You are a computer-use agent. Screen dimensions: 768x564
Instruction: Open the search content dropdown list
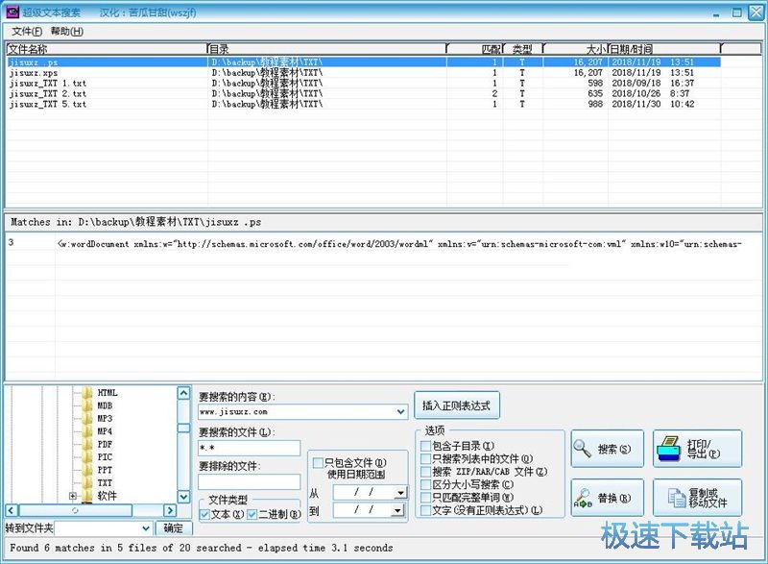coord(400,412)
